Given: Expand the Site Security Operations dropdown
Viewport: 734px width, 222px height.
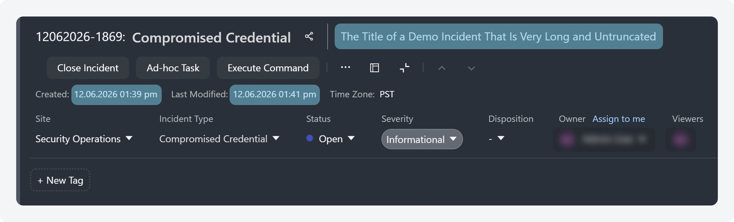Looking at the screenshot, I should [x=84, y=139].
